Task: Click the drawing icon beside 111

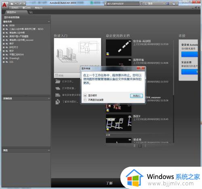Action: (x=7, y=62)
